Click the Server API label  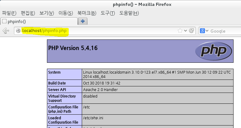click(57, 89)
